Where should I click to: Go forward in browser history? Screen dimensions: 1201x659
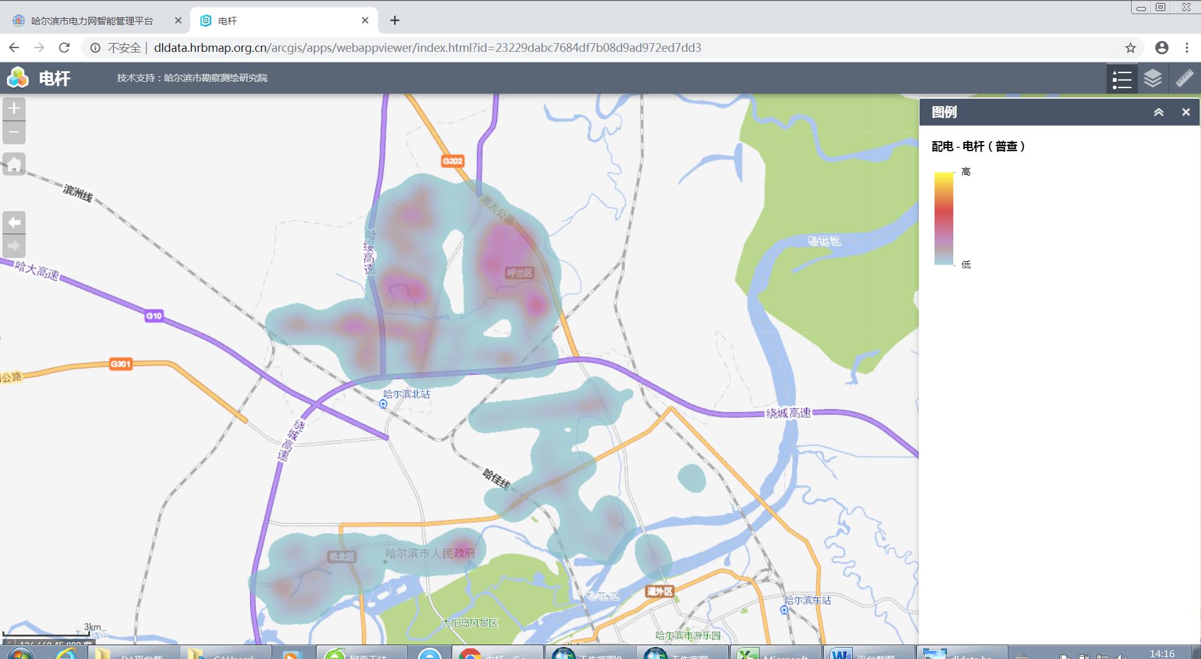[39, 47]
